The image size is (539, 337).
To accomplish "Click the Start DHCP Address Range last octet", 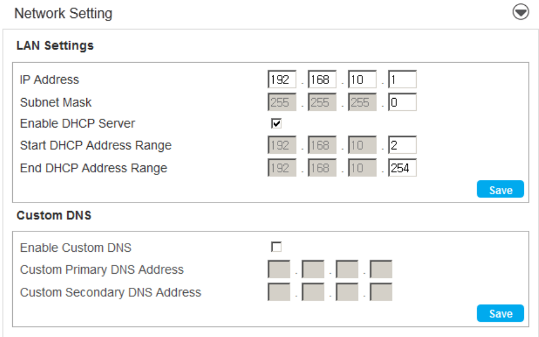I will [x=402, y=145].
